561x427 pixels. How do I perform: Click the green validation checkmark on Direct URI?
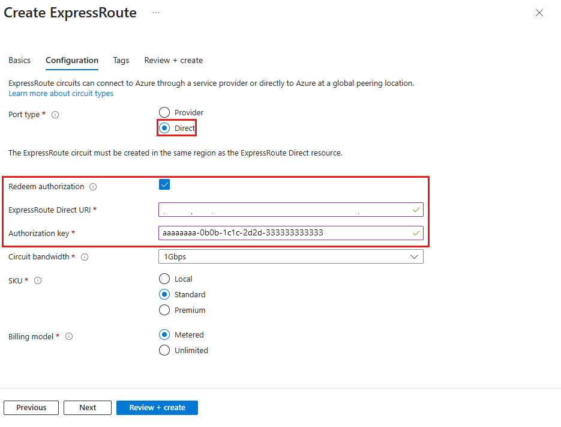[x=417, y=210]
